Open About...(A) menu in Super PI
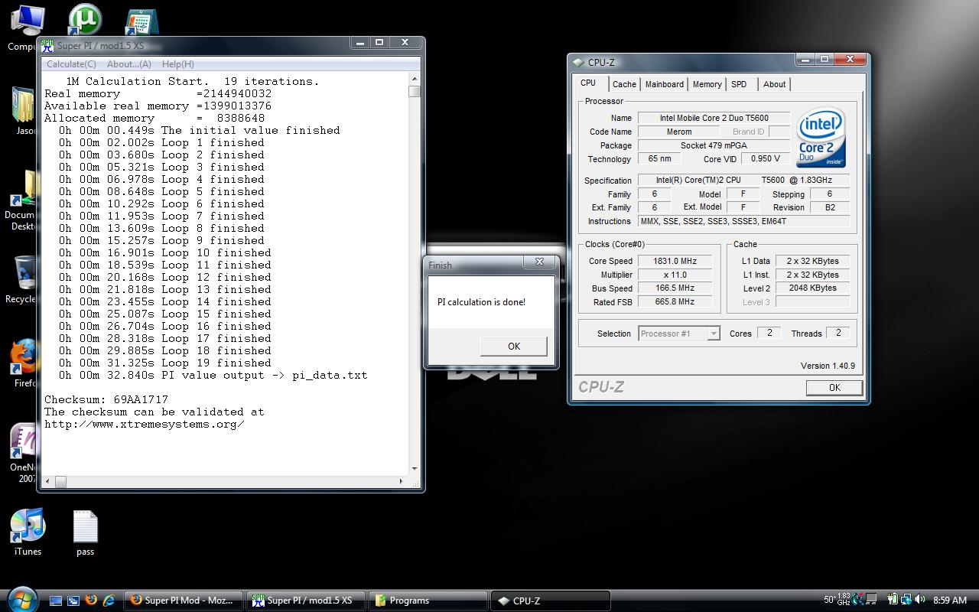This screenshot has width=979, height=612. point(128,64)
